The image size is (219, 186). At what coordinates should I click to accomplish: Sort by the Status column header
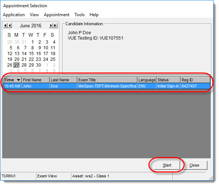point(168,80)
